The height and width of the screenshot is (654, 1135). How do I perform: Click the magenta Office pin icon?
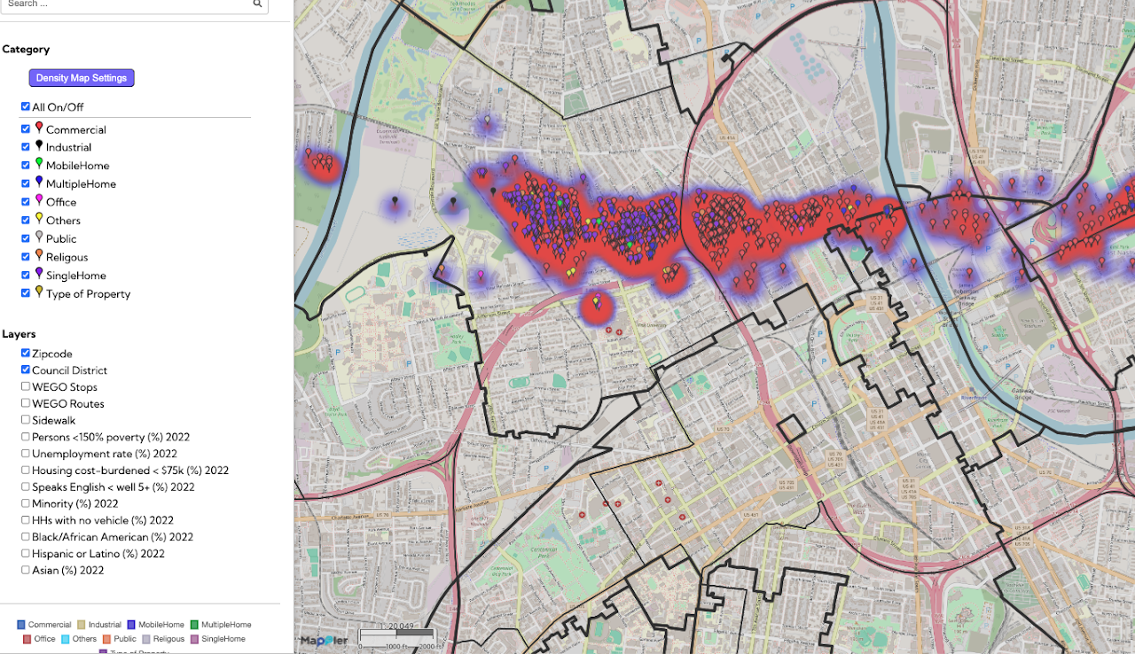39,201
